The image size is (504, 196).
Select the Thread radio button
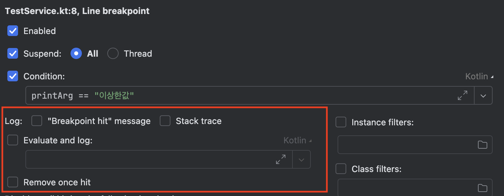[113, 54]
